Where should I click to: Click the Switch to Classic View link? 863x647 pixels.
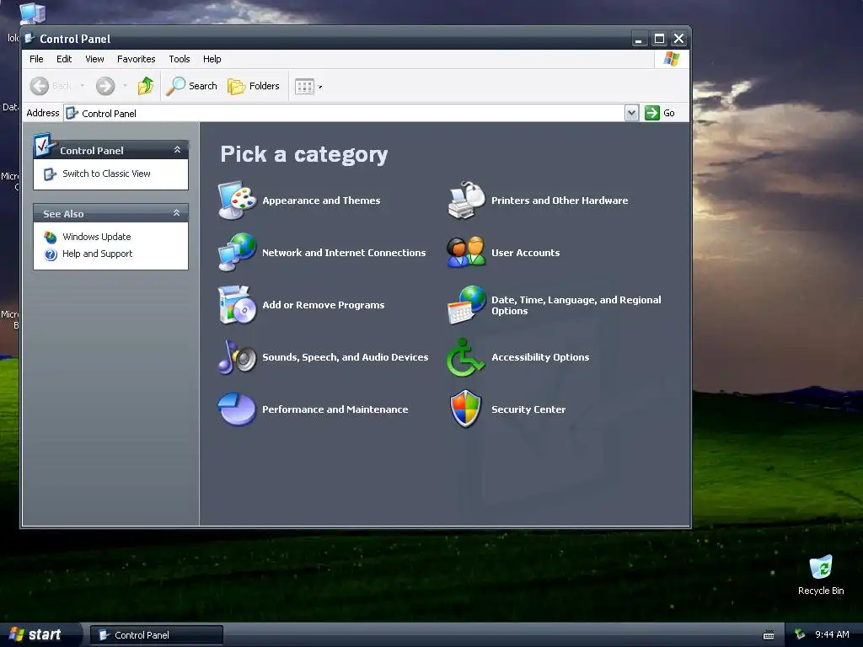click(x=106, y=174)
